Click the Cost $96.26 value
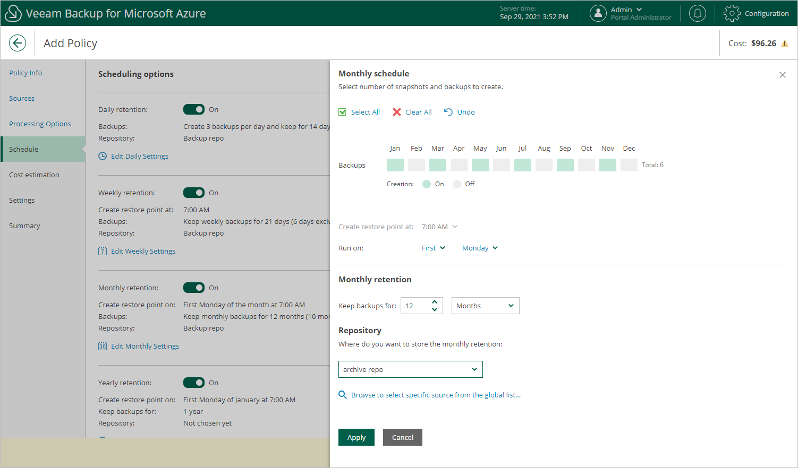The height and width of the screenshot is (468, 798). point(763,44)
